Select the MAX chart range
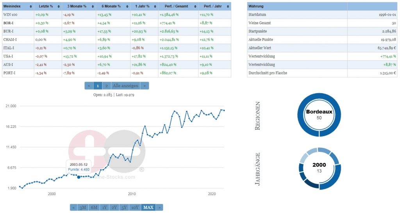 click(x=148, y=207)
